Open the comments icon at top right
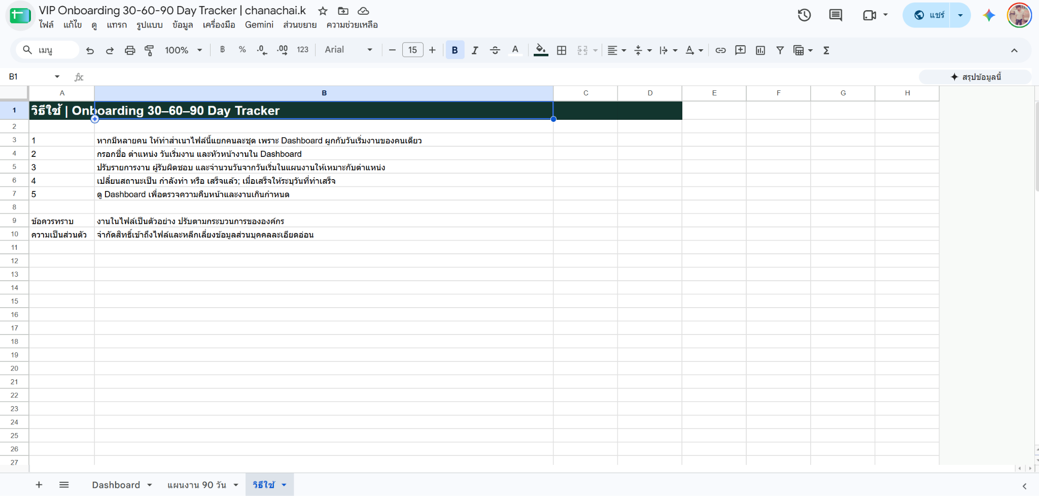This screenshot has width=1039, height=496. click(x=836, y=15)
